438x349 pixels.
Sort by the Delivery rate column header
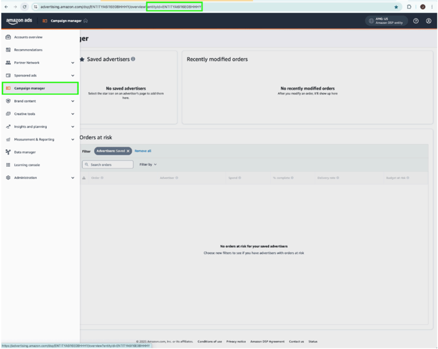tap(326, 178)
